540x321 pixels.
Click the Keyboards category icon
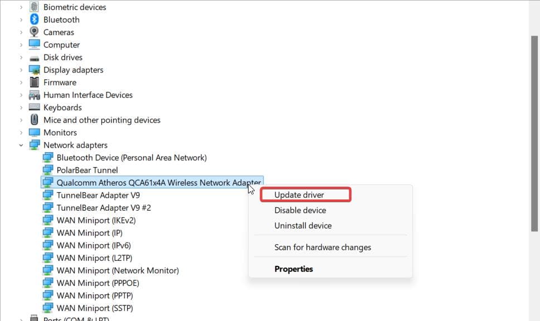(x=35, y=108)
